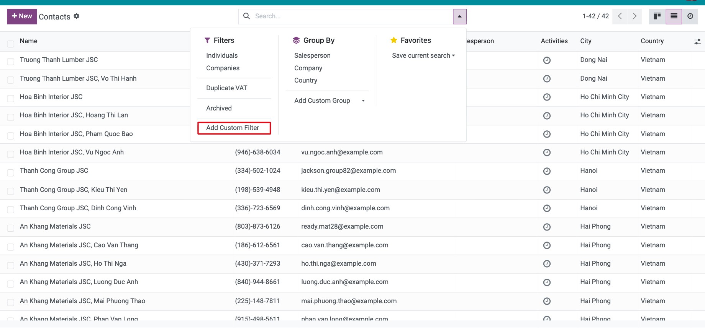The width and height of the screenshot is (705, 328).
Task: Show Archived contacts filter
Action: [x=219, y=108]
